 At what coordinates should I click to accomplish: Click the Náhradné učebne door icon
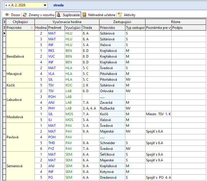(x=84, y=15)
